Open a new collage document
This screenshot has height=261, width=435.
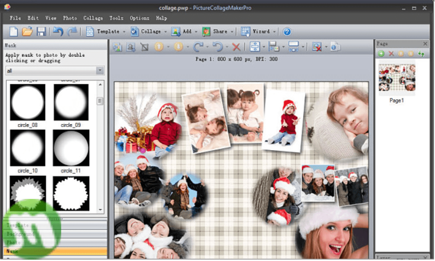(13, 32)
